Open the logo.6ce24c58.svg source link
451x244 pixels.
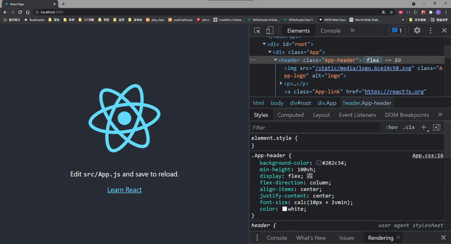point(363,68)
